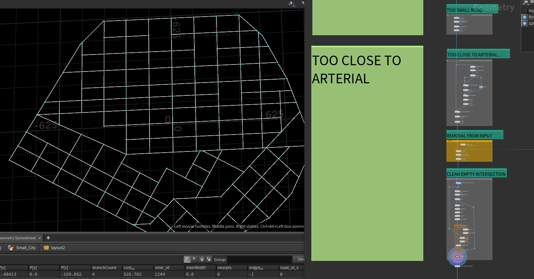Viewport: 534px width, 279px height.
Task: Open the Geometry Spreadsheet tab
Action: click(18, 238)
